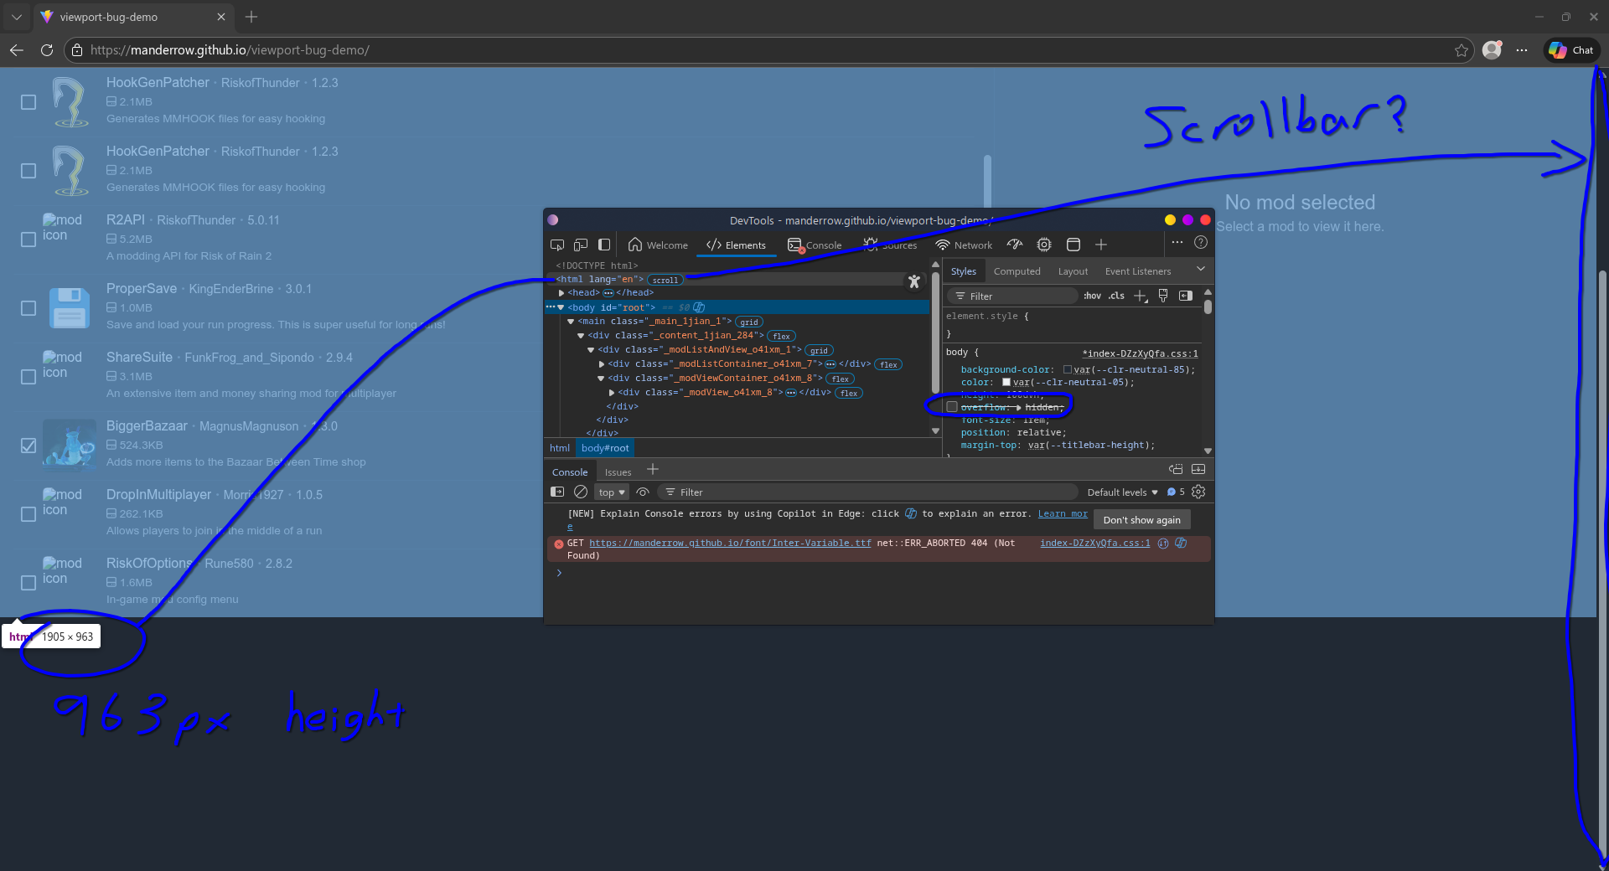Viewport: 1609px width, 871px height.
Task: Show console sidebar icon
Action: pos(557,492)
